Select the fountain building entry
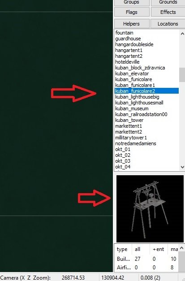185x281 pixels. click(x=124, y=33)
